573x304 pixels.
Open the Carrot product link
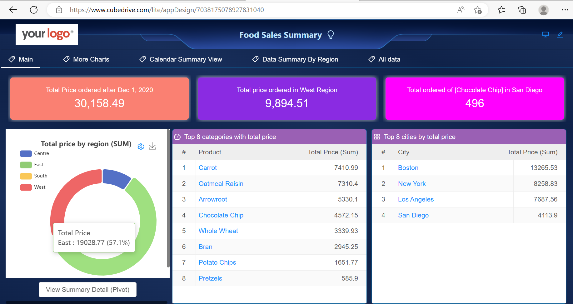(208, 168)
